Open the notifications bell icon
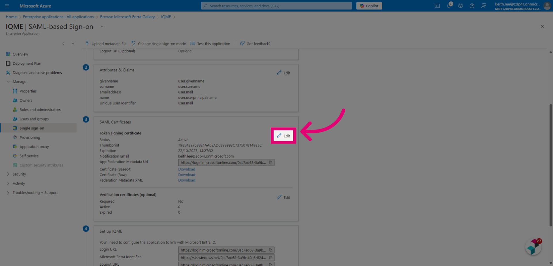The width and height of the screenshot is (553, 266). tap(449, 6)
